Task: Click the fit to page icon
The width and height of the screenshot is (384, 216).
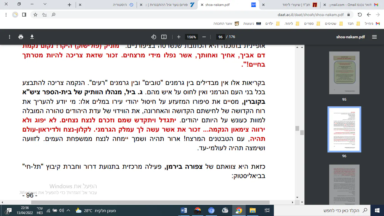Action: click(x=164, y=37)
